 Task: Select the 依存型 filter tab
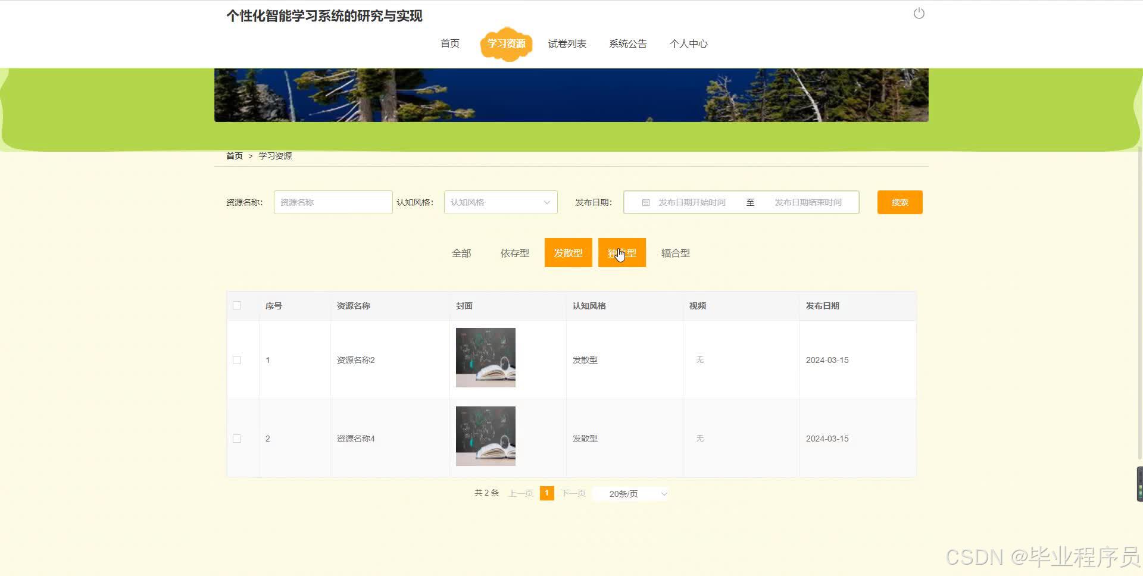(515, 253)
